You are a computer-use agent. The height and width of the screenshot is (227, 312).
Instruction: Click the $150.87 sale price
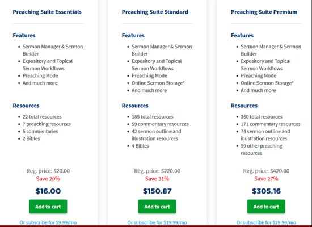pyautogui.click(x=157, y=191)
